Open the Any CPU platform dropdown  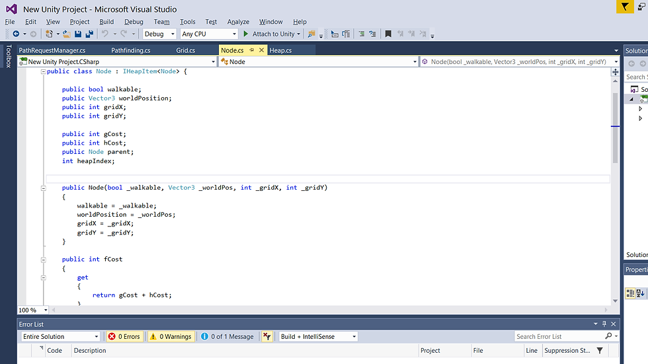[209, 34]
